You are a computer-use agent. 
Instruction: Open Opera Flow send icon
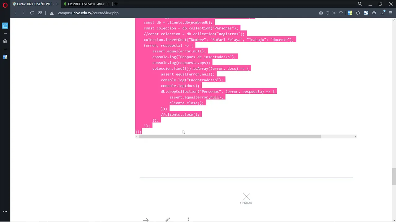click(x=334, y=13)
